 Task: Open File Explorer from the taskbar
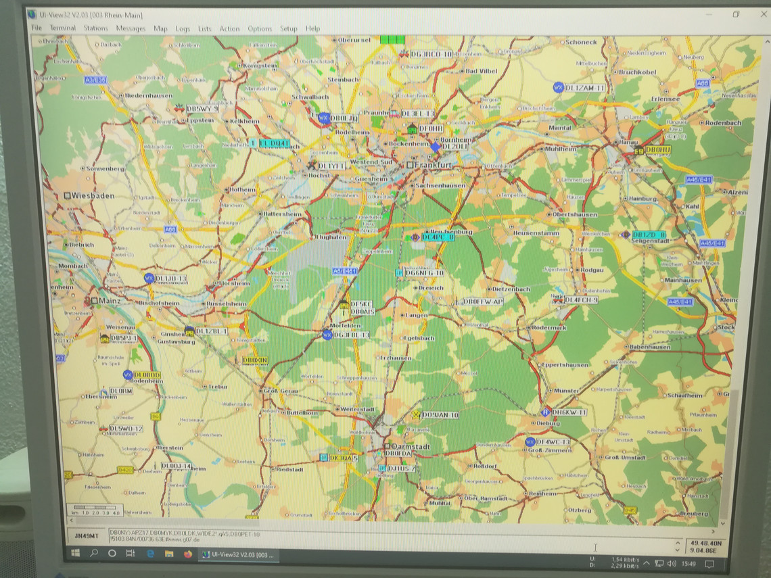coord(168,554)
